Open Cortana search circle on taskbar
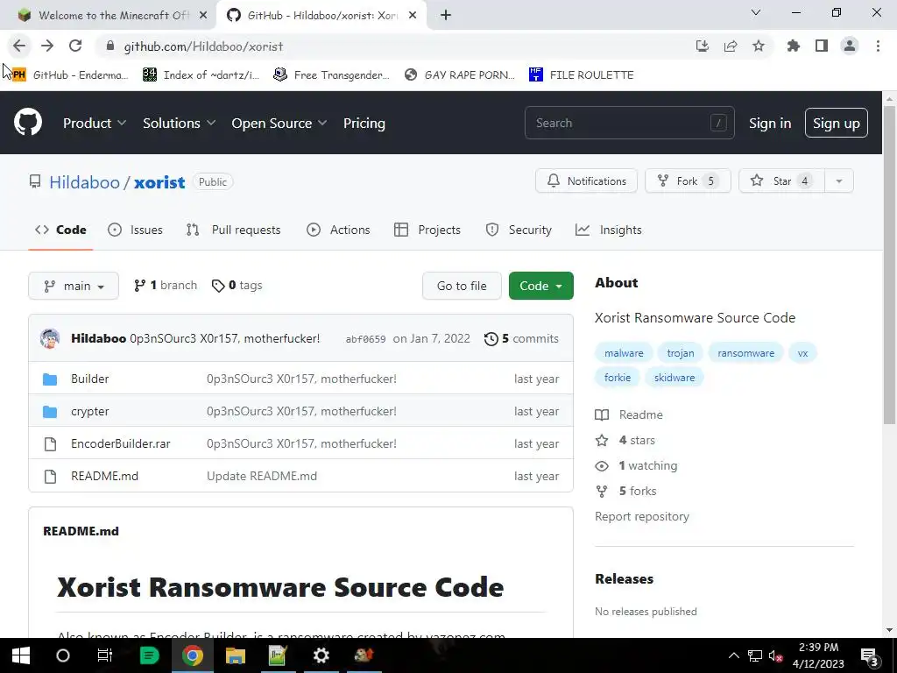 click(x=63, y=655)
